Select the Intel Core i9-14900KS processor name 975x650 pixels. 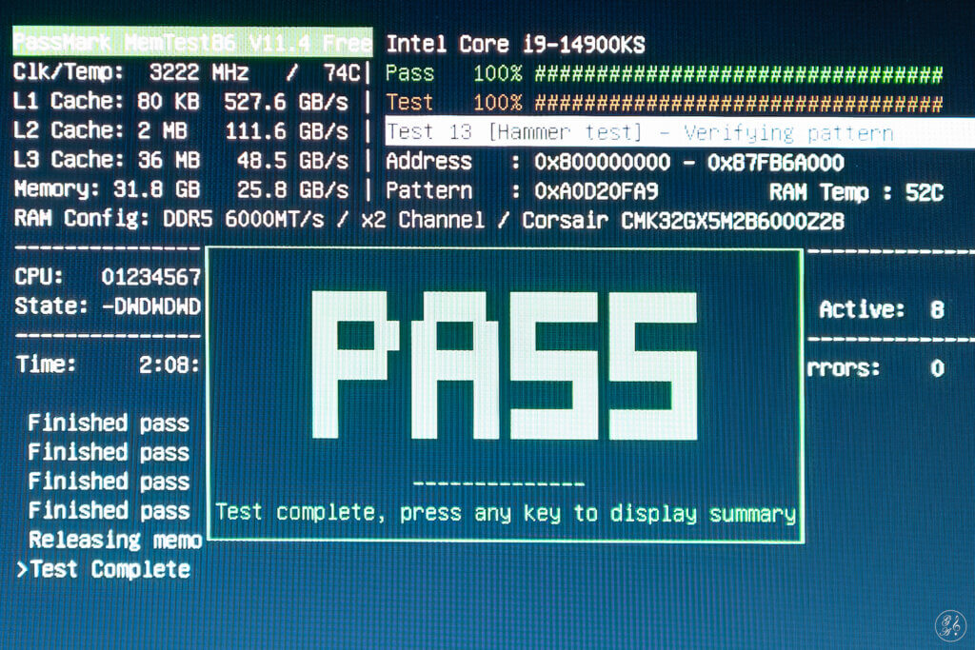point(515,45)
